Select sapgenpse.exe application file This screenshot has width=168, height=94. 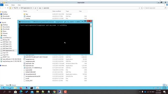tap(30, 59)
